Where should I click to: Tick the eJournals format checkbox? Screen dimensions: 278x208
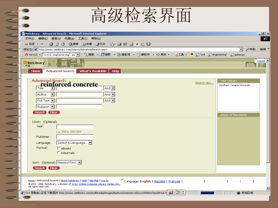(59, 153)
